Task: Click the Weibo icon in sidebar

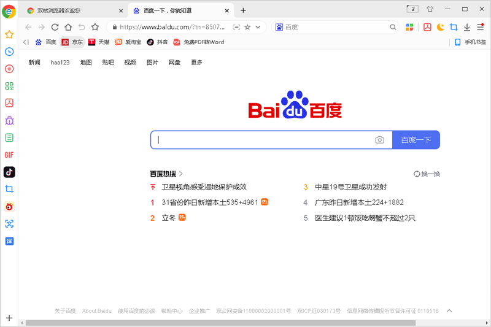Action: click(x=9, y=207)
